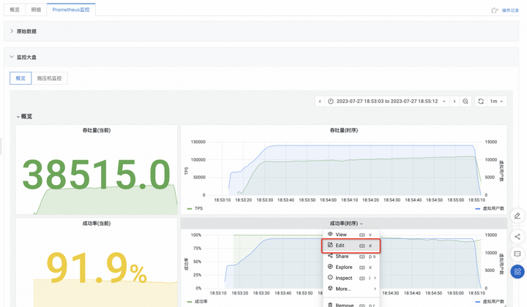Click the blue floating apps grid button
This screenshot has height=307, width=527.
(517, 271)
